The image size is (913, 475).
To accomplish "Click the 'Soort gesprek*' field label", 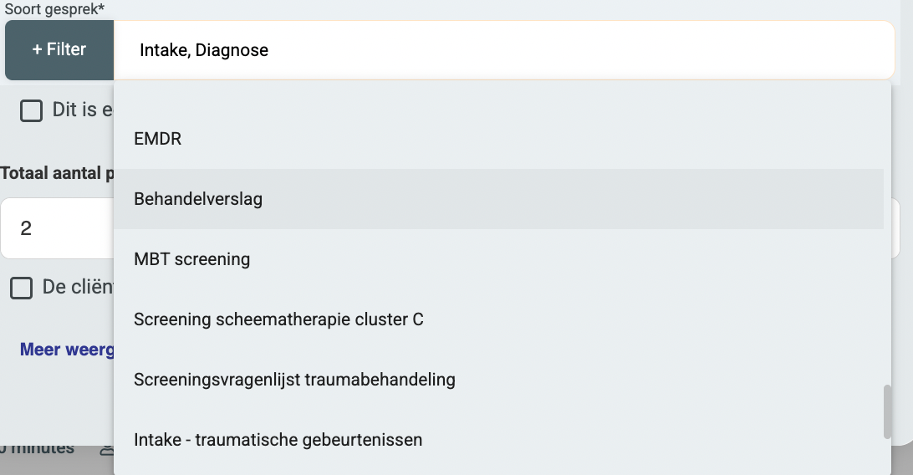I will (x=54, y=8).
